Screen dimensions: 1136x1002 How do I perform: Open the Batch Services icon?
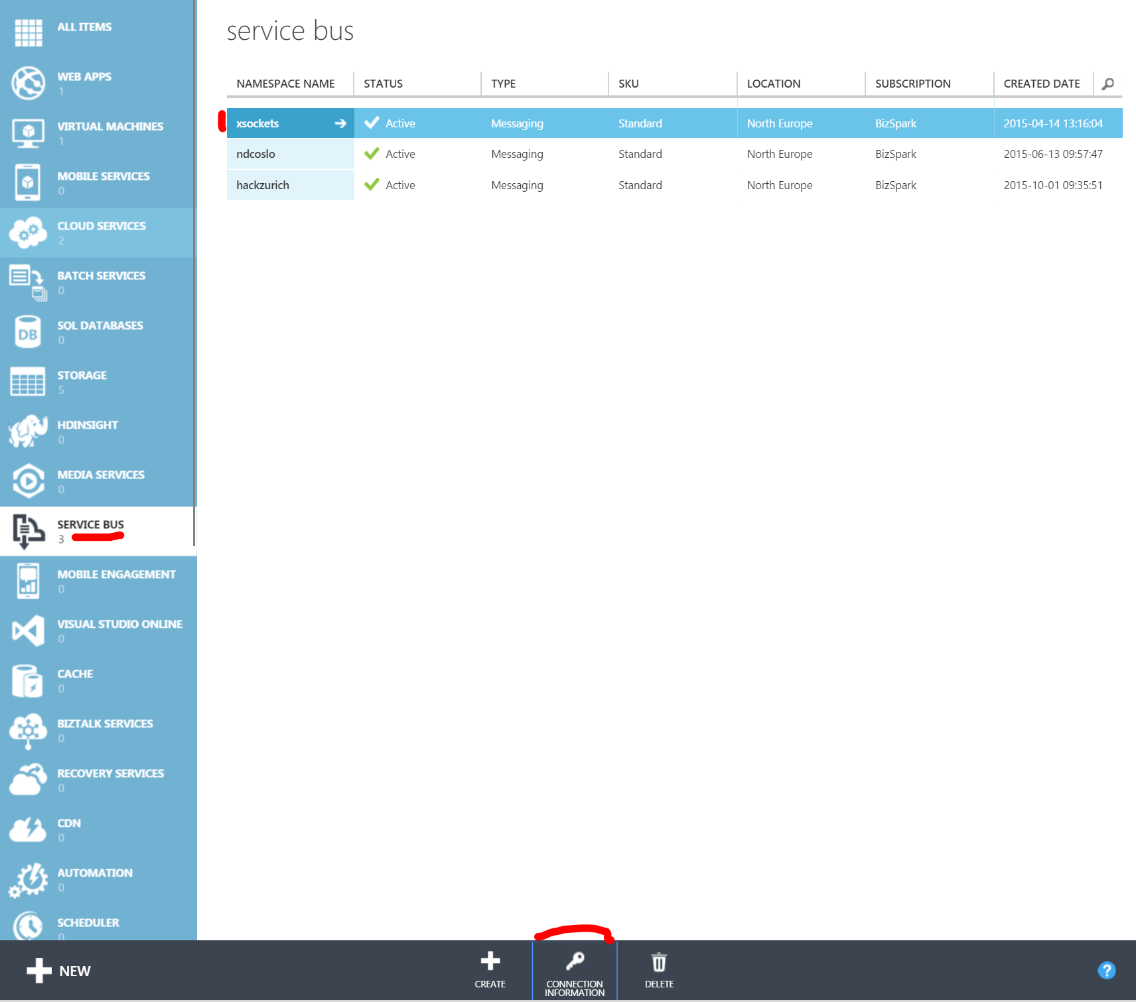point(28,282)
